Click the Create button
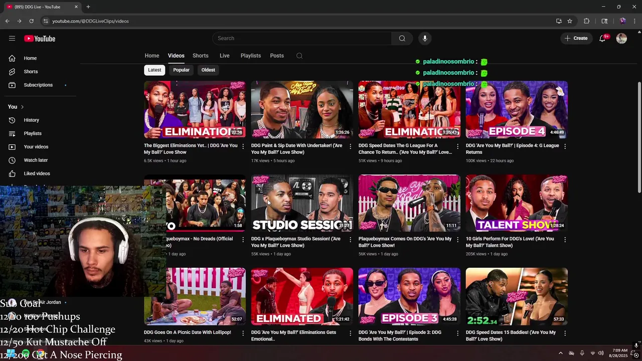 [x=576, y=38]
